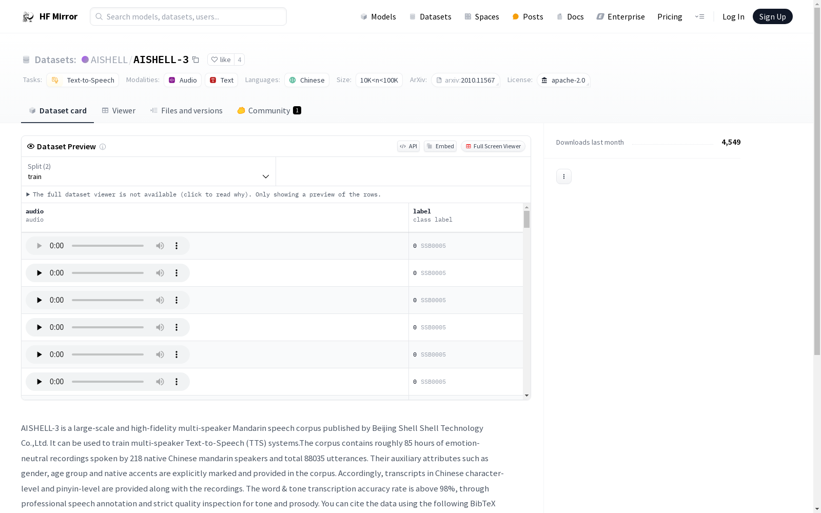Click the Embed button

coord(440,146)
